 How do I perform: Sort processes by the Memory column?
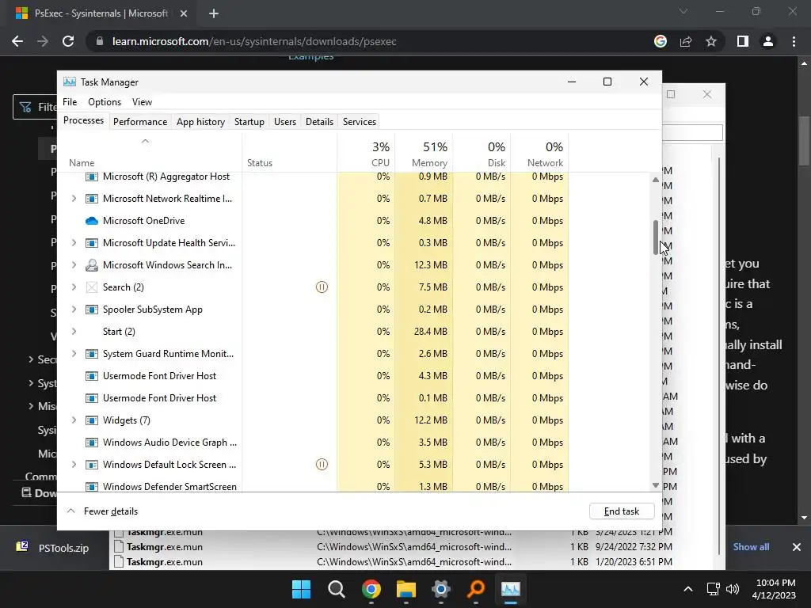pyautogui.click(x=425, y=154)
